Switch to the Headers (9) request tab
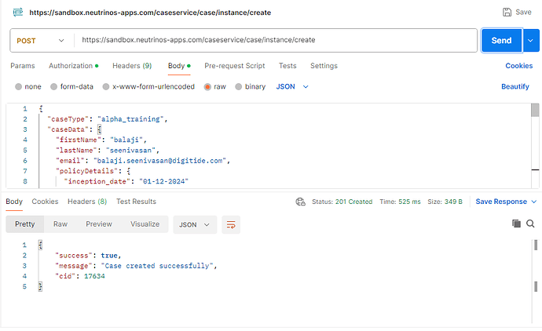This screenshot has height=331, width=542. click(132, 66)
